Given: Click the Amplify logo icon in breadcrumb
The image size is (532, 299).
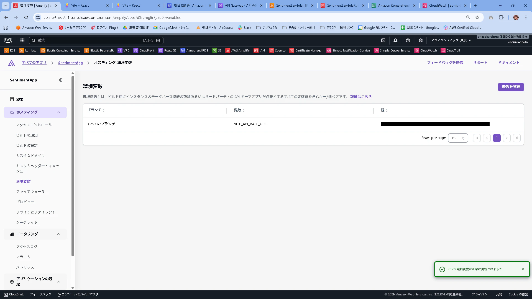Looking at the screenshot, I should [x=11, y=63].
